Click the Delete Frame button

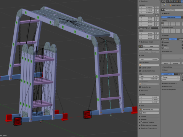click(144, 52)
